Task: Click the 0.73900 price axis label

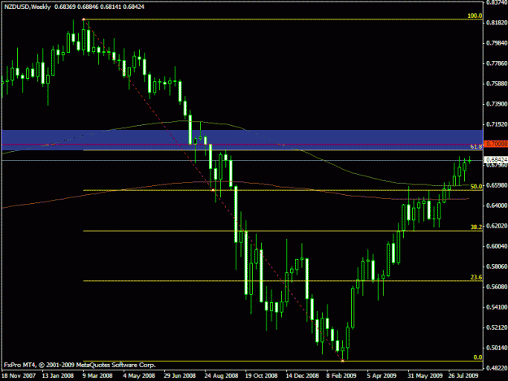Action: (497, 104)
